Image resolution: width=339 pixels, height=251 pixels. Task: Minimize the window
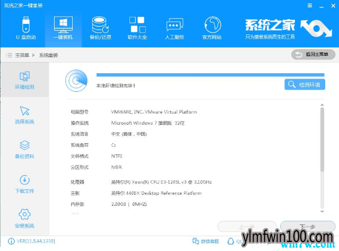321,6
